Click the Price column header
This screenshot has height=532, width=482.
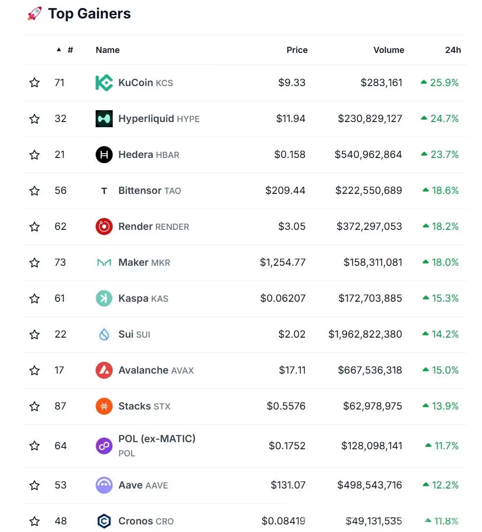tap(297, 50)
